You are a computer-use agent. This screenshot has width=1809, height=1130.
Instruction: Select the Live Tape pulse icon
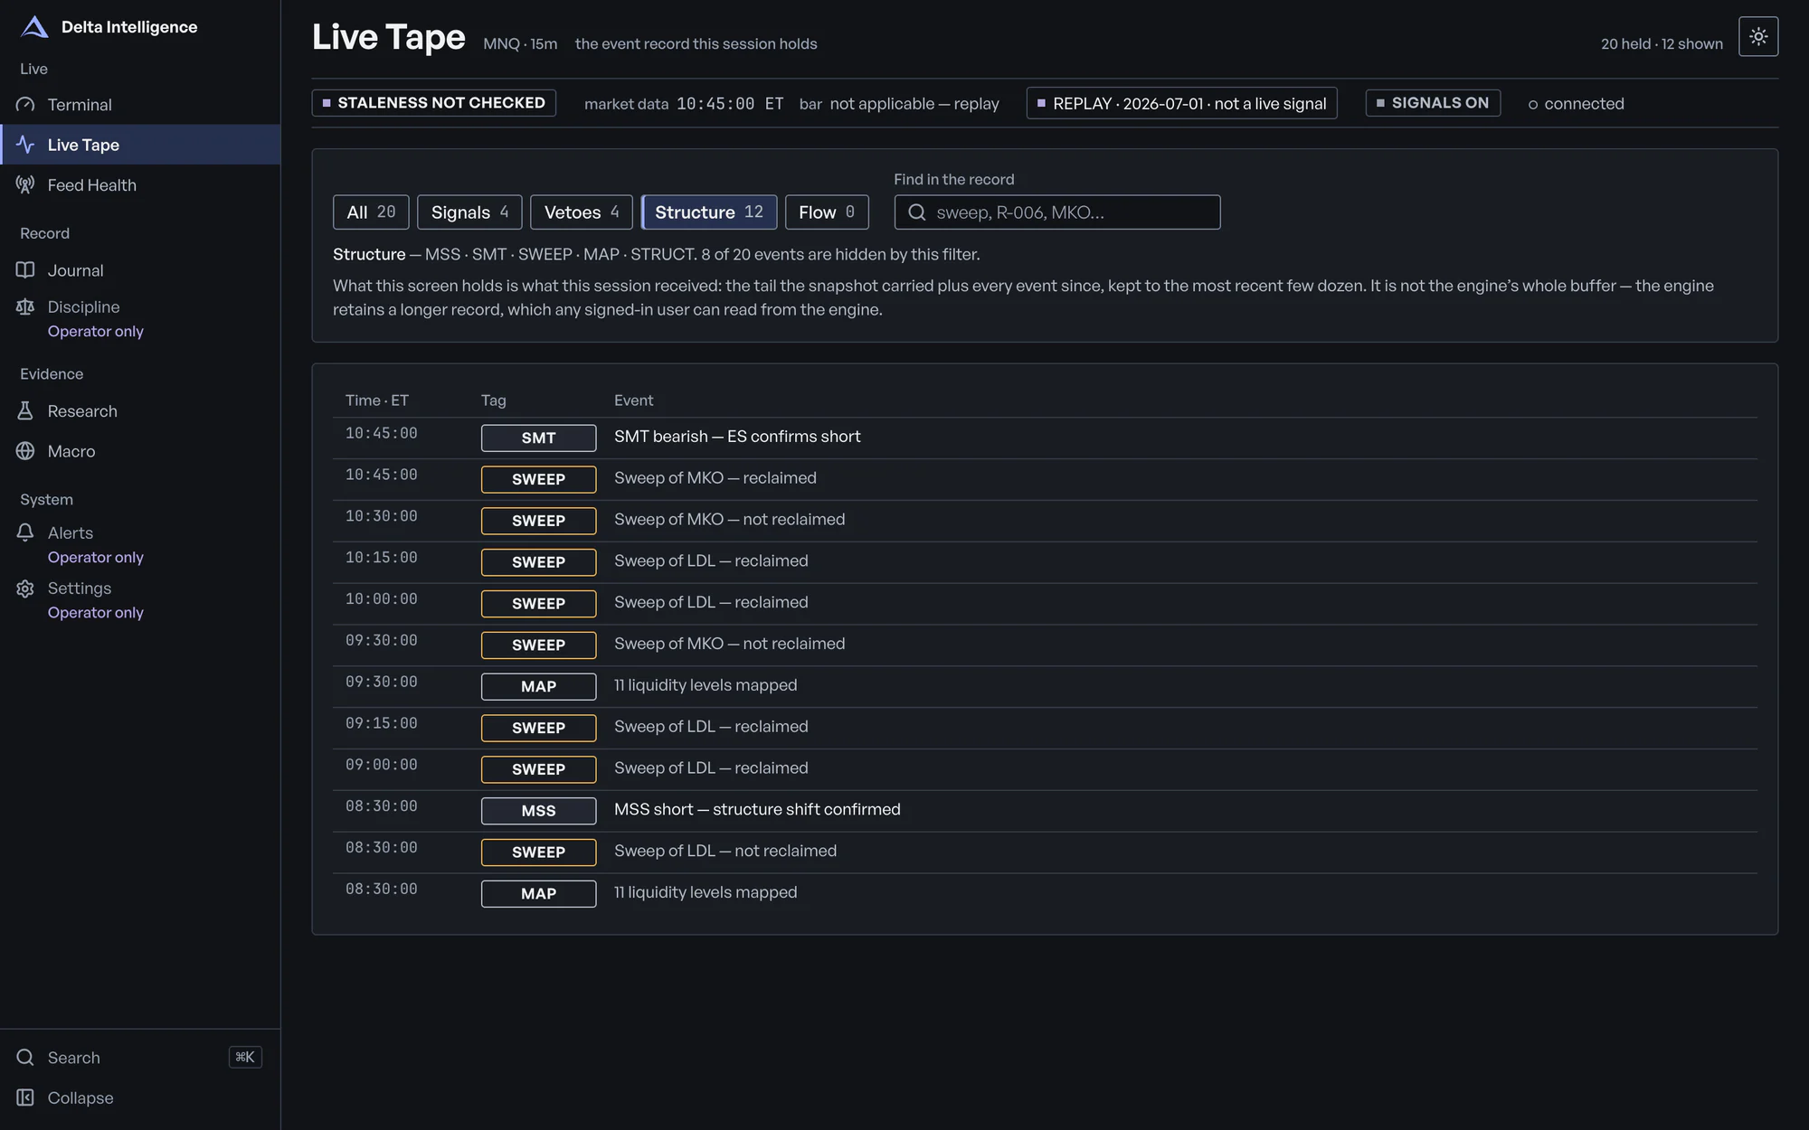tap(25, 145)
